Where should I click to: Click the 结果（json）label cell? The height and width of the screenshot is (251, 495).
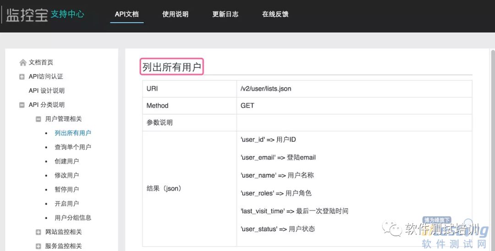[x=189, y=189]
